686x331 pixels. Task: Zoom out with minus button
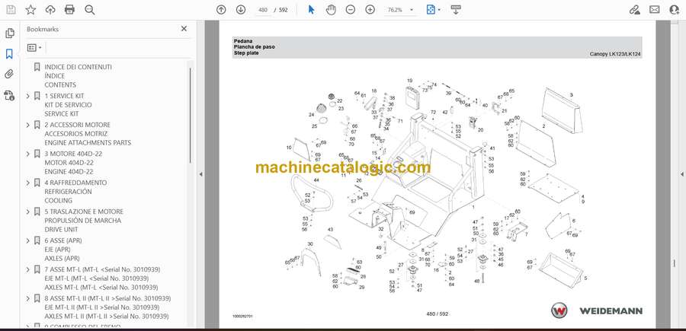coord(351,10)
